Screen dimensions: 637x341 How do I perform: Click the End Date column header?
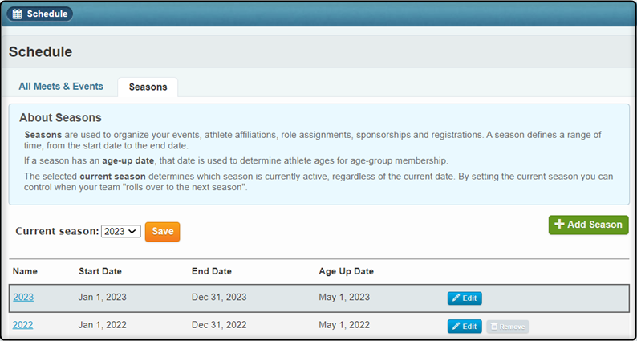(x=212, y=271)
